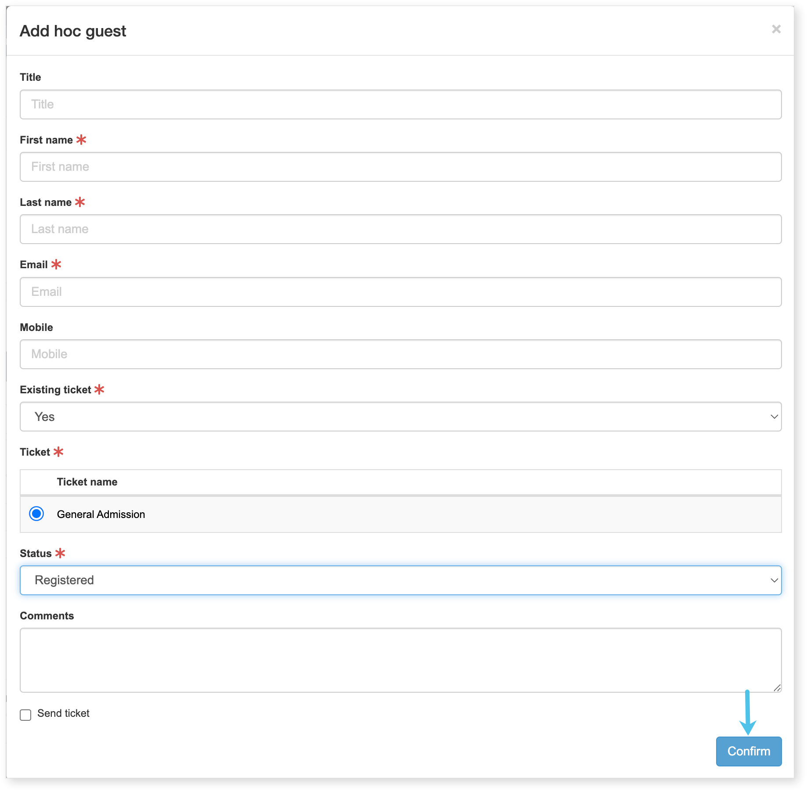Expand the Status dropdown showing Registered

[400, 580]
